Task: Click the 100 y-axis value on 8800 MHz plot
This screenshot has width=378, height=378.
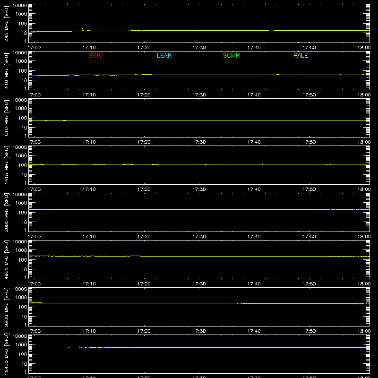Action: [x=23, y=307]
